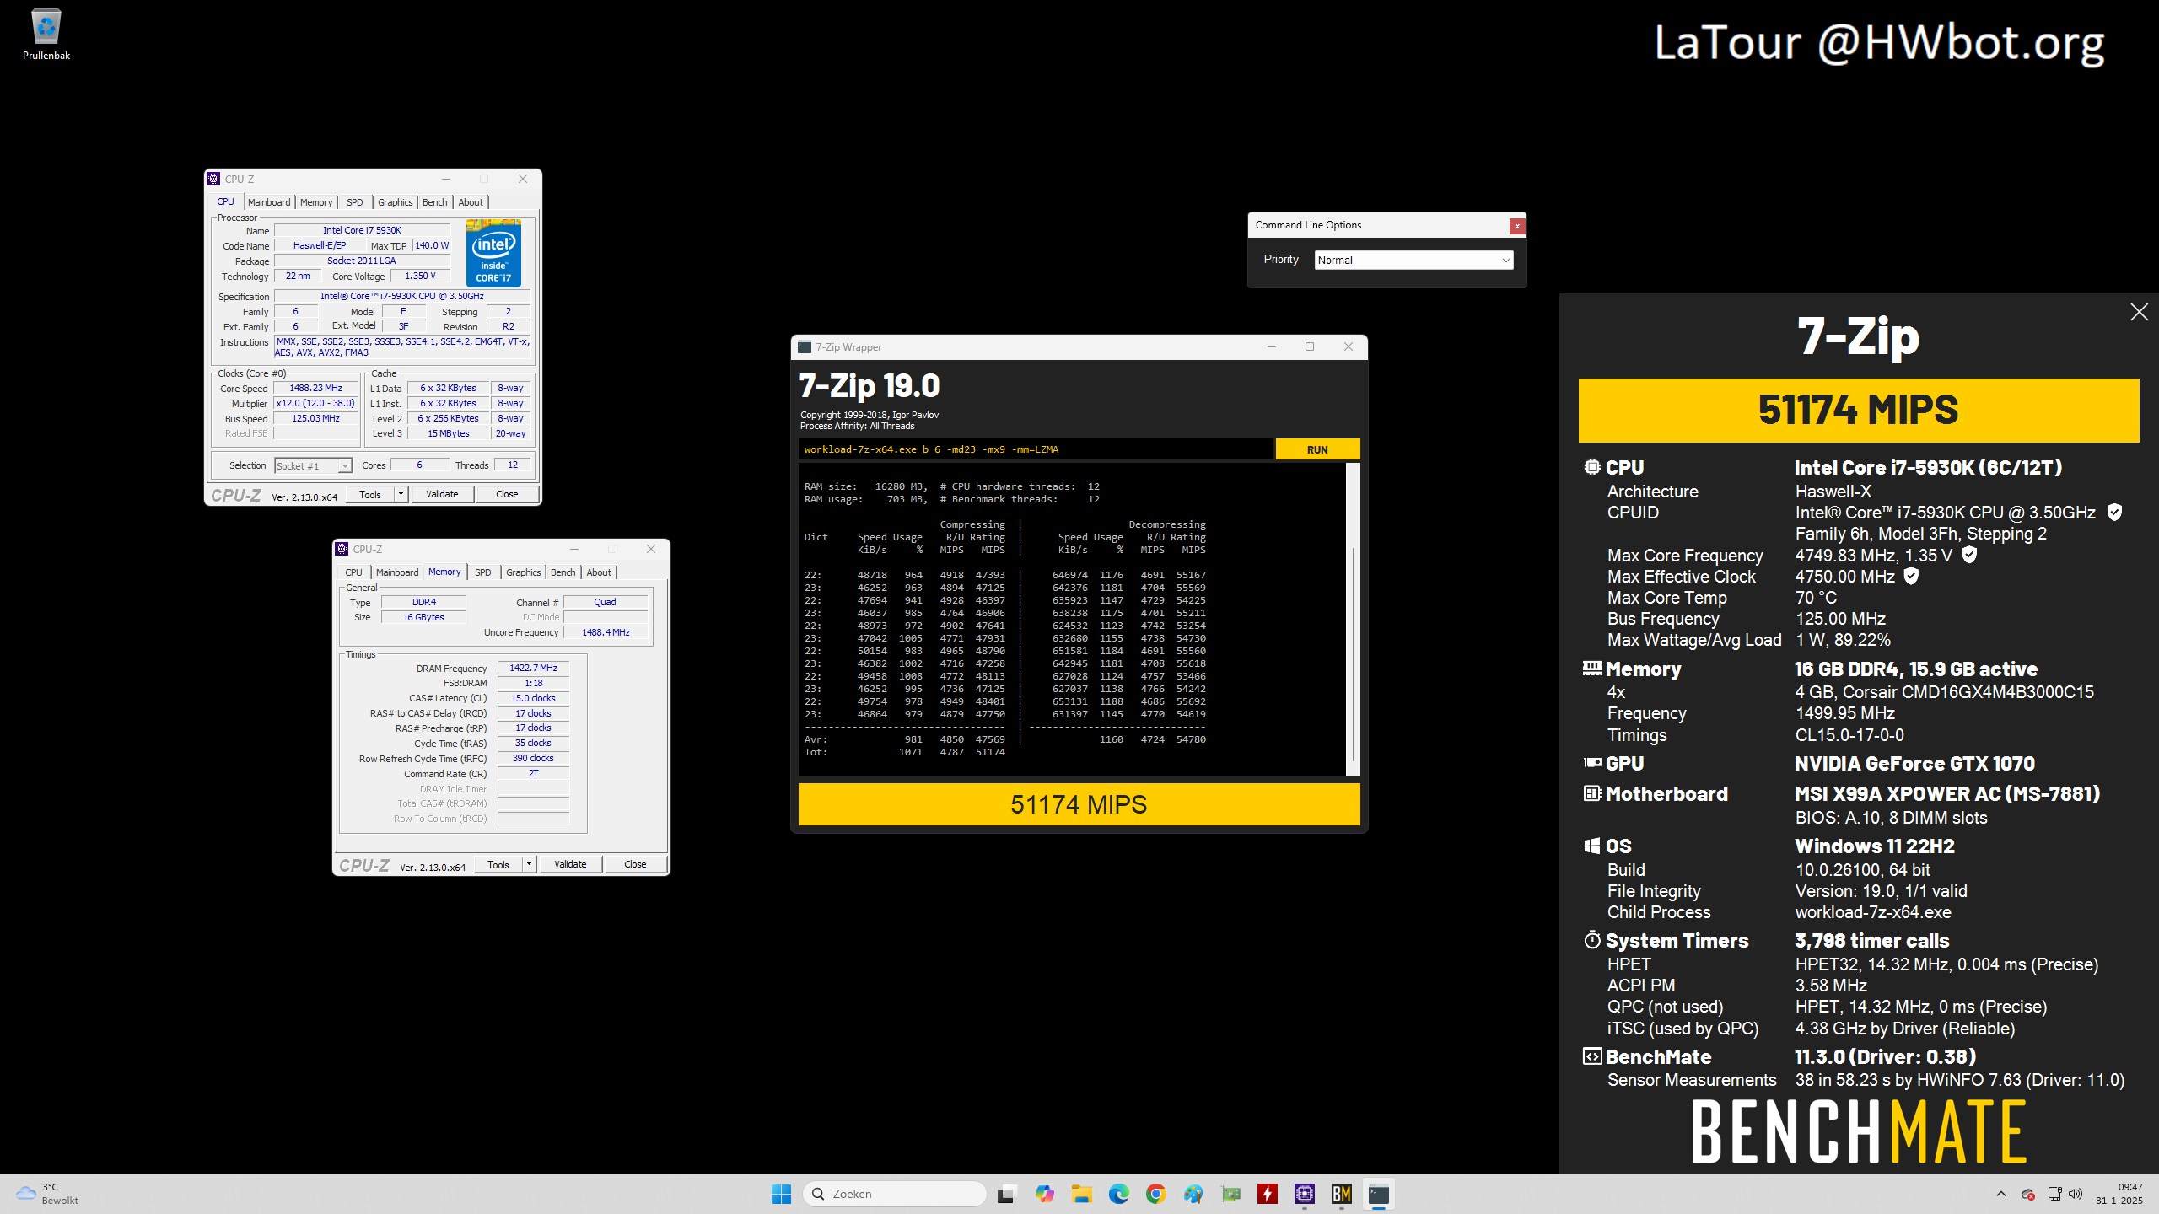
Task: Click the 7-Zip Wrapper title bar icon
Action: coord(805,347)
